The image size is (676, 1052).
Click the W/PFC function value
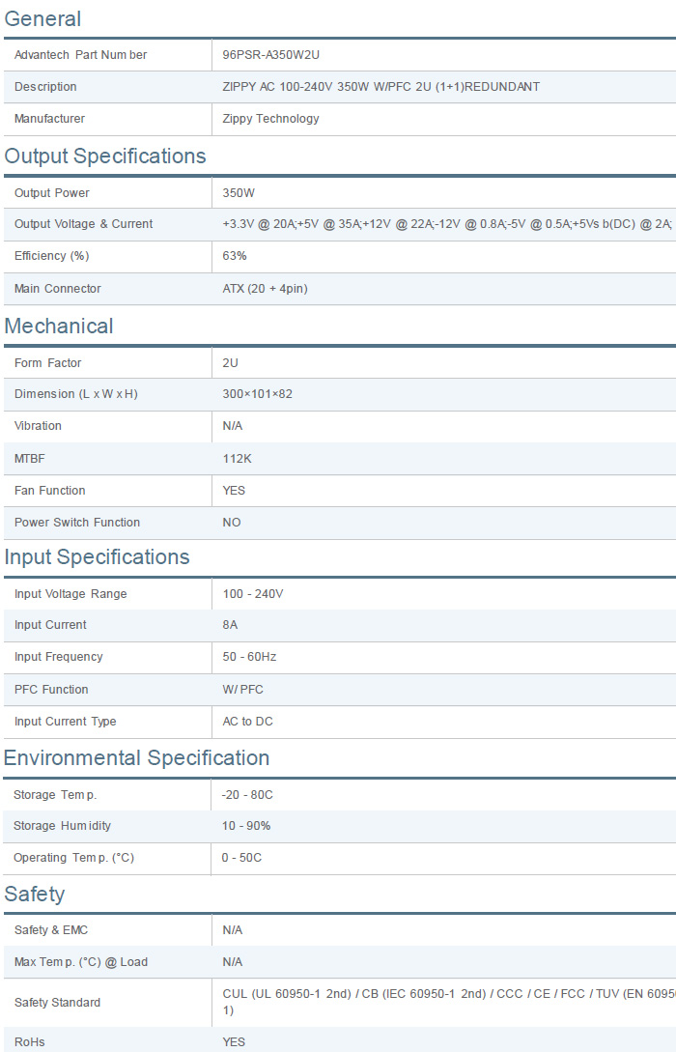tap(242, 690)
